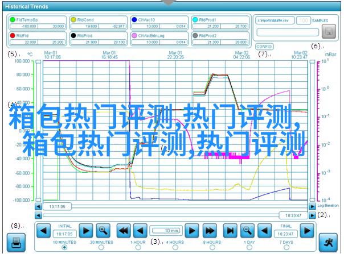The height and width of the screenshot is (254, 344).
Task: Click the floppy disk save icon
Action: 329,31
